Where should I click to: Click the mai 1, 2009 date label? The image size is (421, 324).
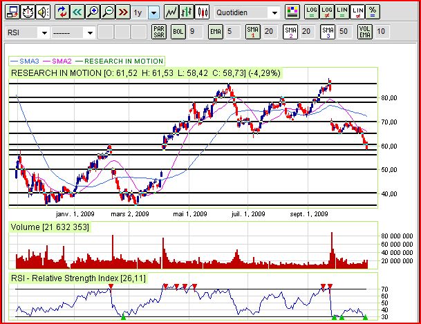click(190, 214)
